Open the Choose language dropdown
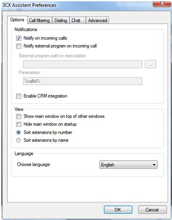 (x=128, y=165)
